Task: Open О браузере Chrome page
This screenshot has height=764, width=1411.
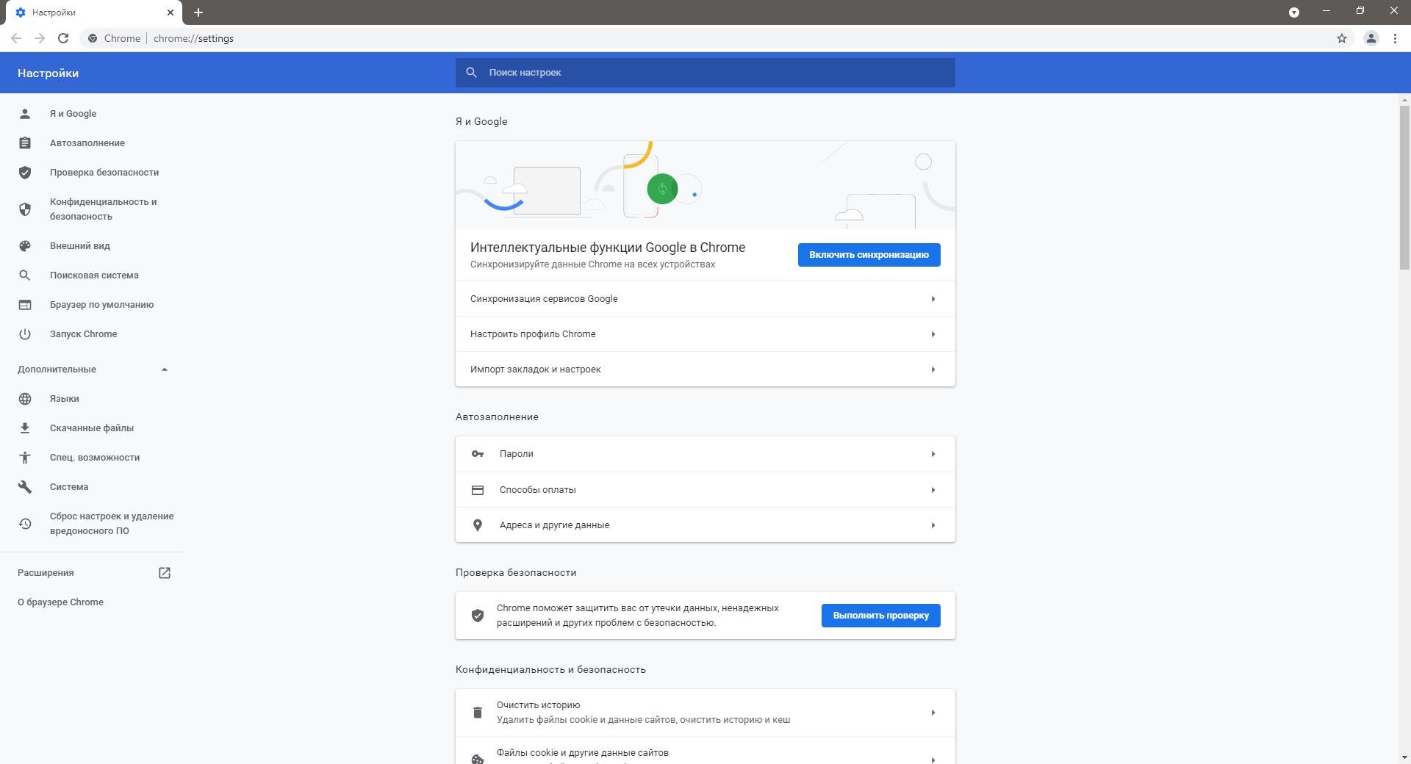Action: (x=60, y=602)
